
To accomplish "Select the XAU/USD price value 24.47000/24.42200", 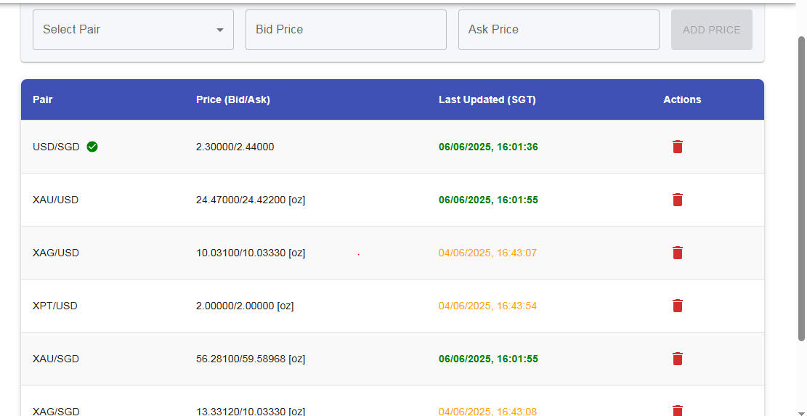I will 251,200.
